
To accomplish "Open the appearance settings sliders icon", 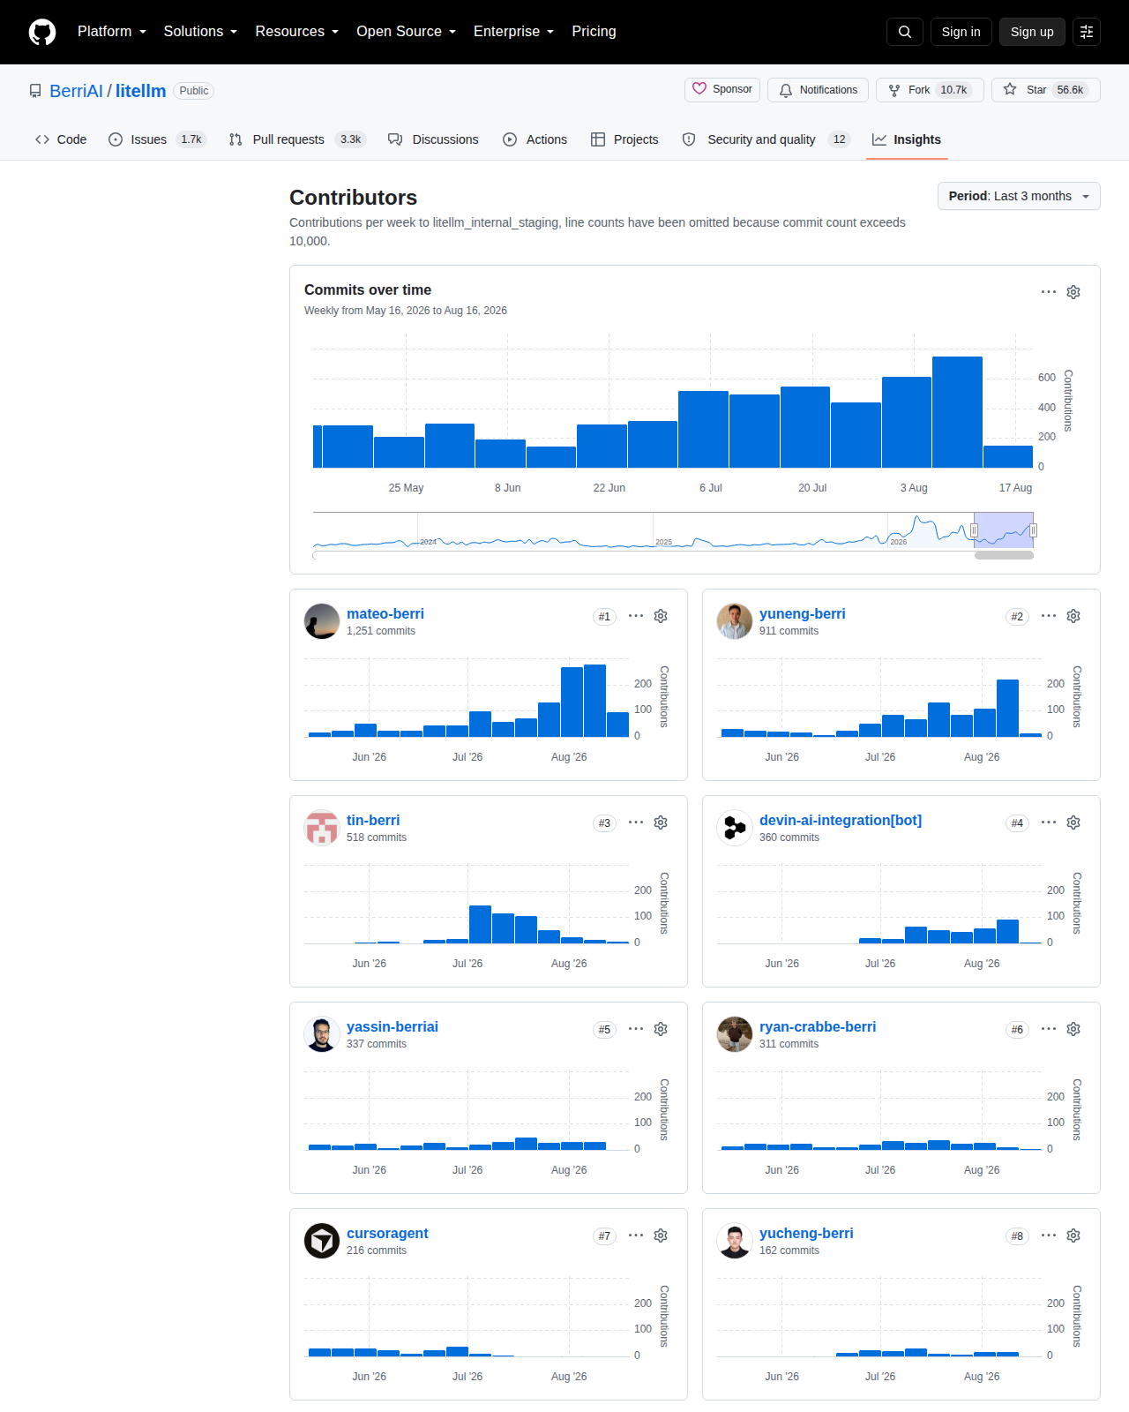I will [1087, 32].
